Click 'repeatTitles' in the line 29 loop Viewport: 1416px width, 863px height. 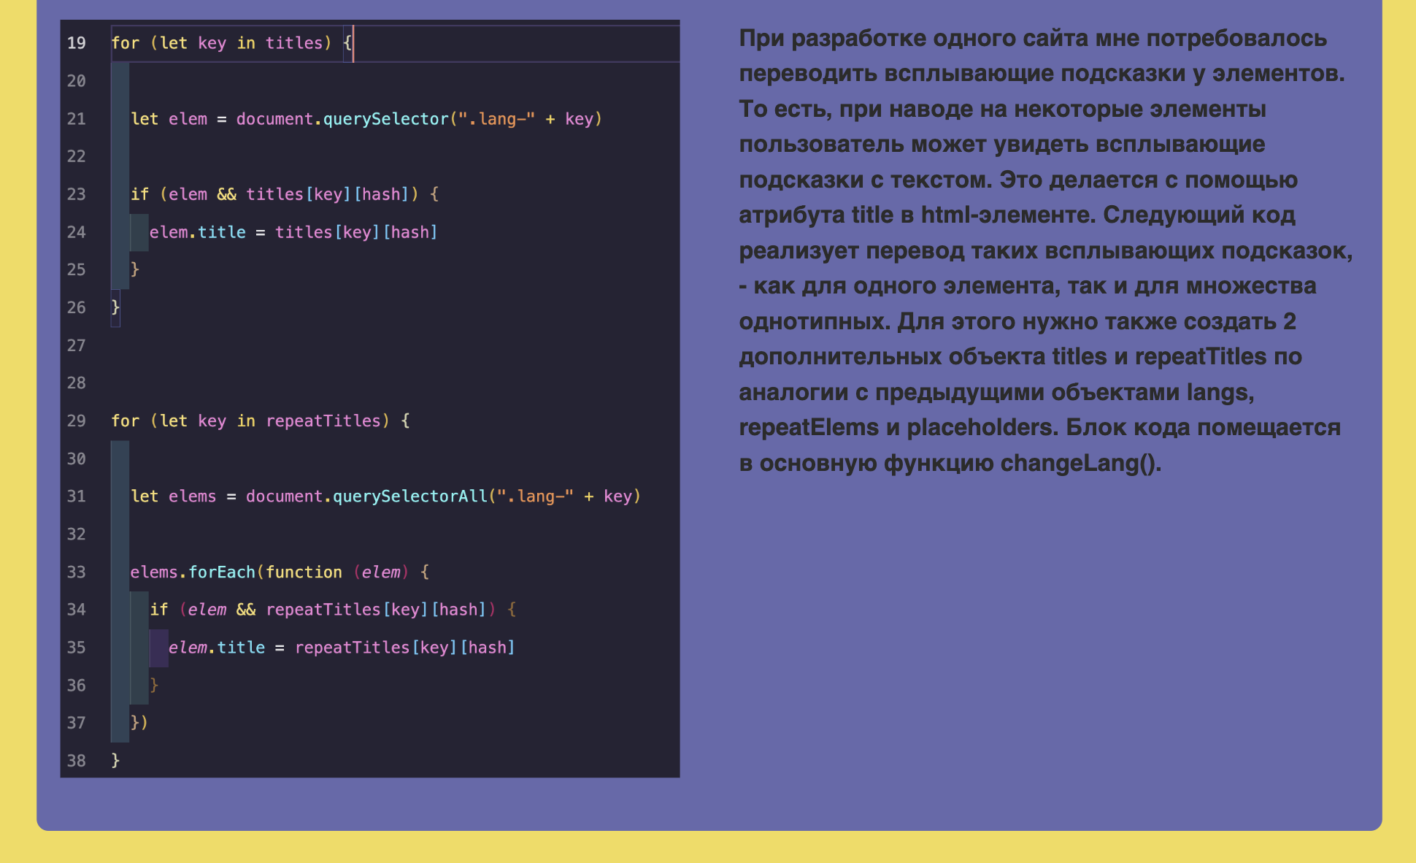[x=323, y=421]
